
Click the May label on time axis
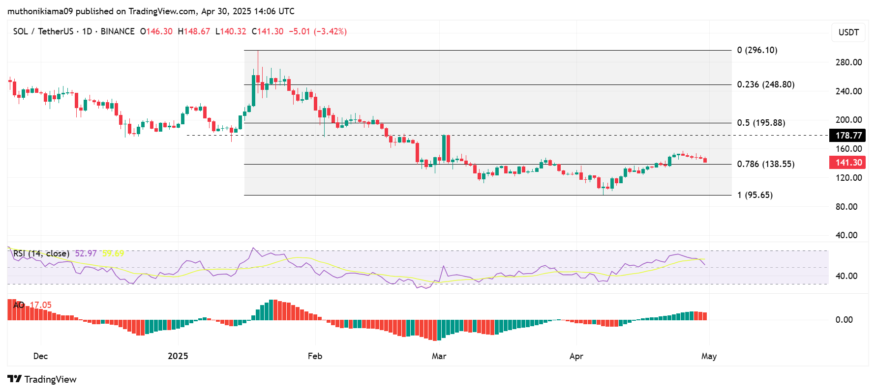(x=709, y=356)
